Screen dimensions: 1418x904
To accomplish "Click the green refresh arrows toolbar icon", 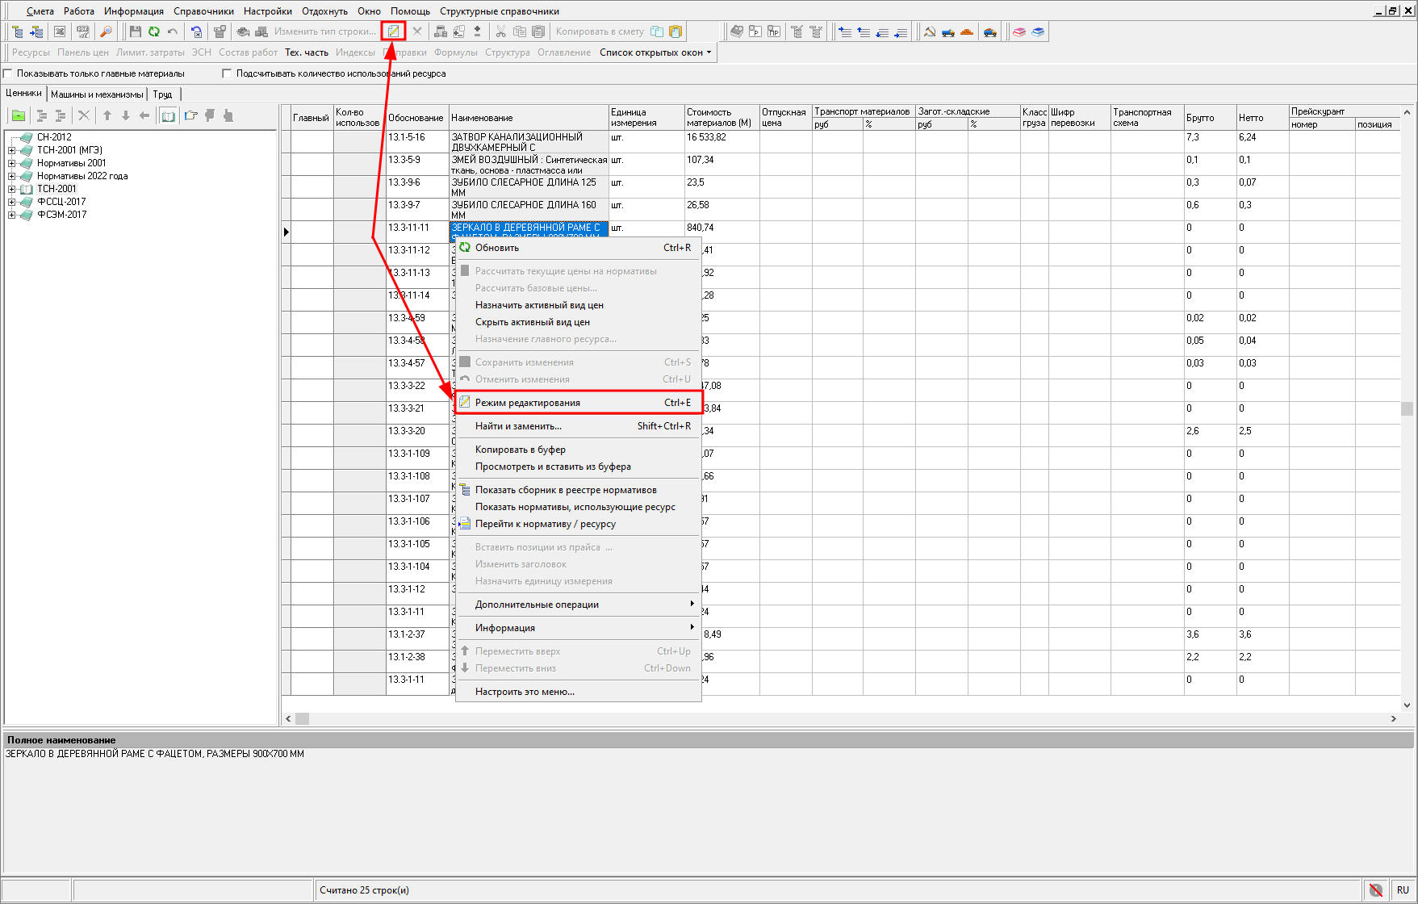I will (x=153, y=31).
